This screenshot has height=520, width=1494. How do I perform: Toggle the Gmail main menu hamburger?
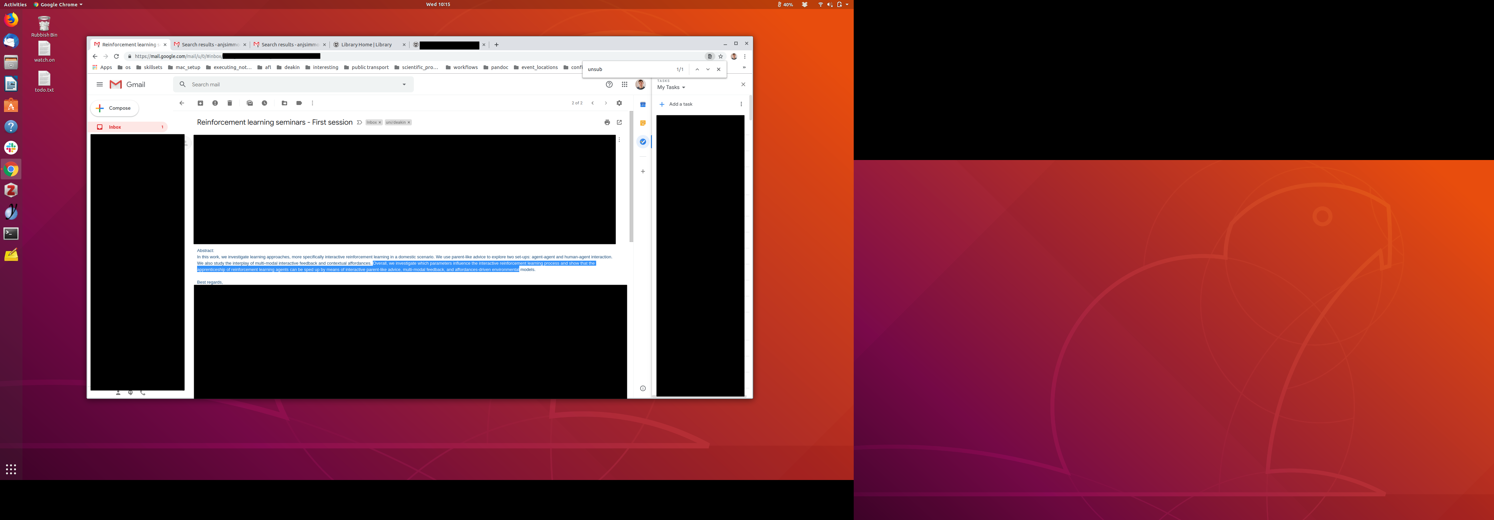[x=100, y=85]
